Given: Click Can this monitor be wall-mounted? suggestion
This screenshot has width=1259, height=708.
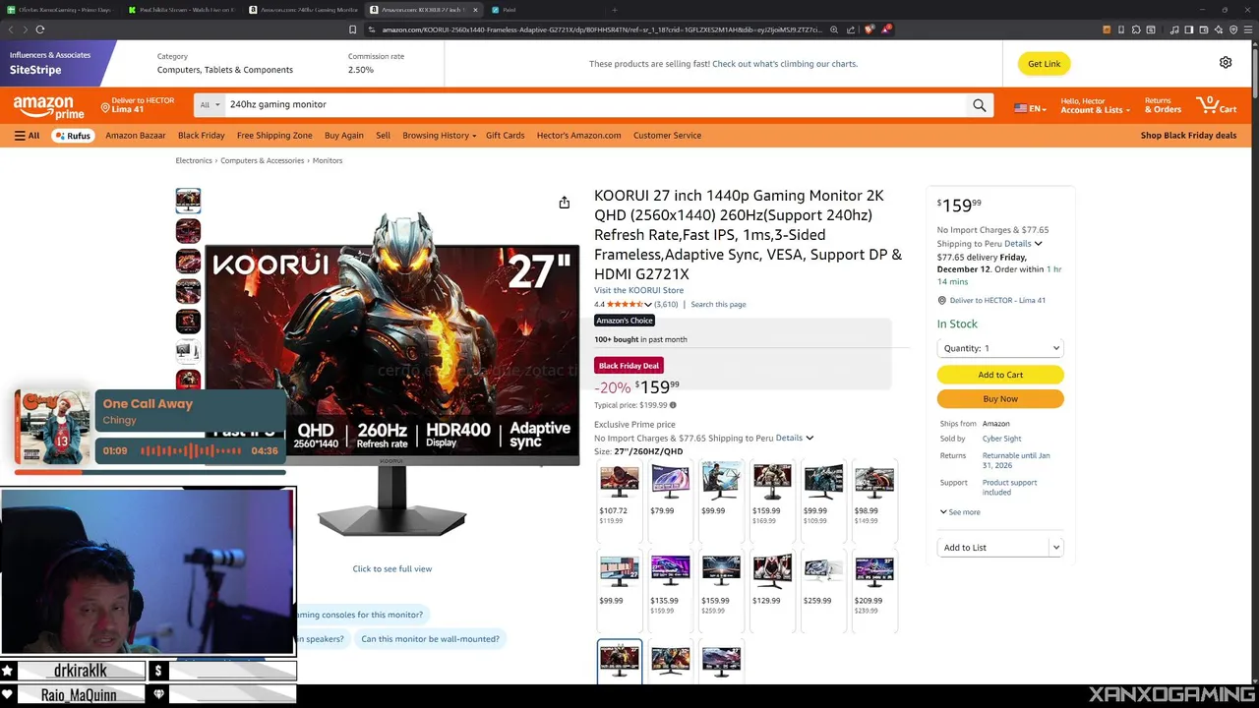Looking at the screenshot, I should [430, 639].
